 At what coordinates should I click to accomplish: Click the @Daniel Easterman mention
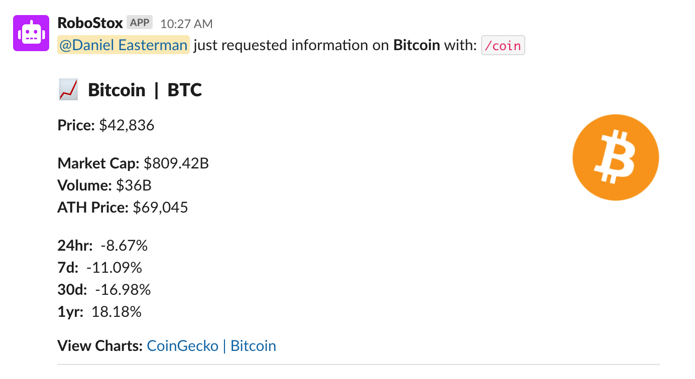[x=123, y=45]
